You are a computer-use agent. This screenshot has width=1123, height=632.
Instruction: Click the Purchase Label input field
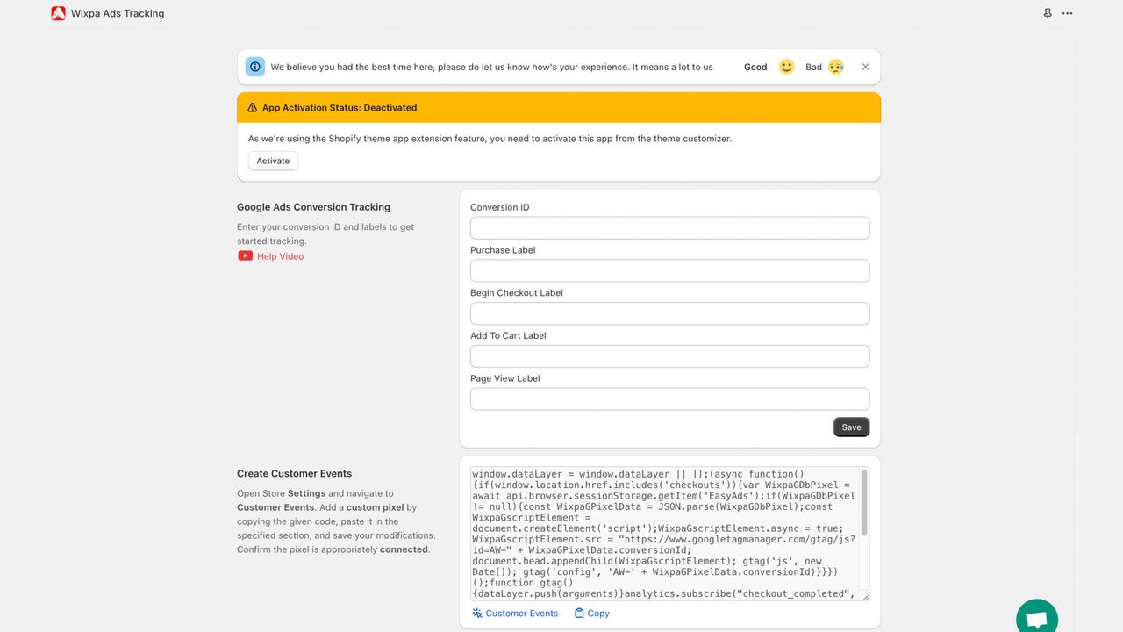[x=669, y=270]
